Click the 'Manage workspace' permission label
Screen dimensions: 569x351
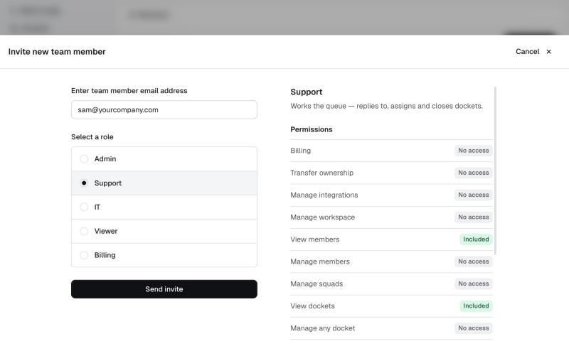tap(323, 217)
